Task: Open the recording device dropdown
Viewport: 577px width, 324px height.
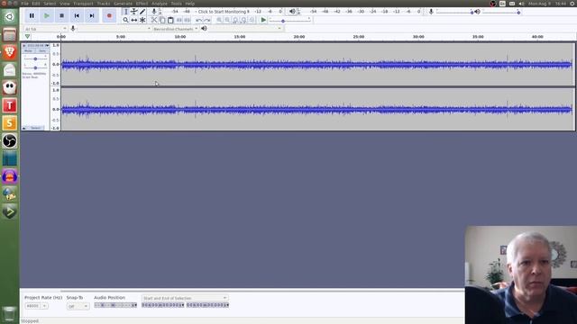Action: pyautogui.click(x=114, y=29)
